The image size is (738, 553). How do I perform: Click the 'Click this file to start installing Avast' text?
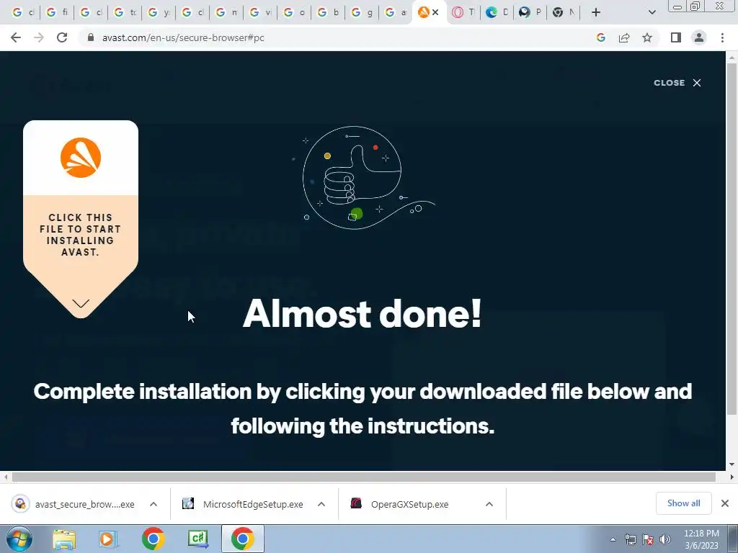click(x=81, y=235)
